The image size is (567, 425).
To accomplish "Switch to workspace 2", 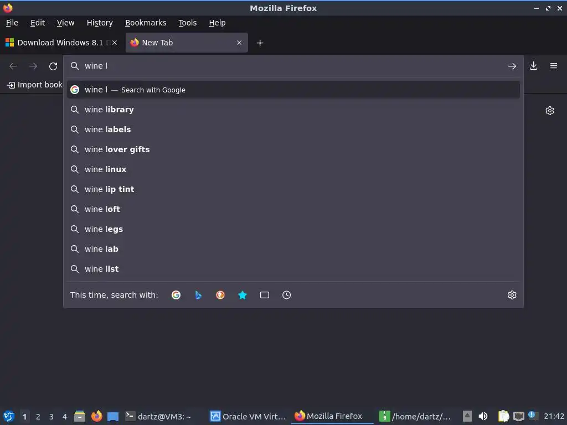I will click(38, 417).
